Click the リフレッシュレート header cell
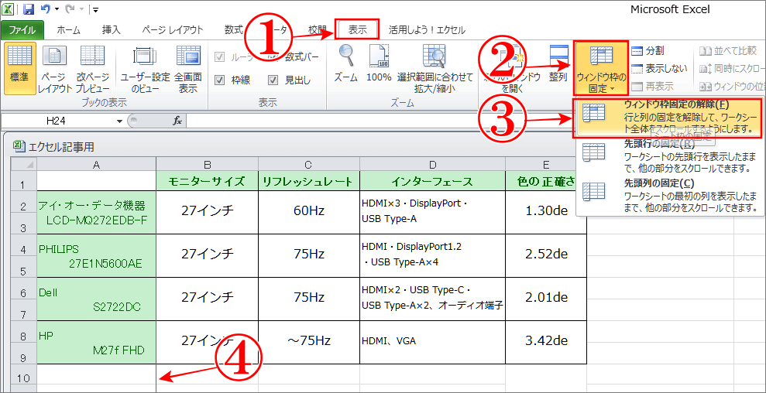 coord(309,181)
